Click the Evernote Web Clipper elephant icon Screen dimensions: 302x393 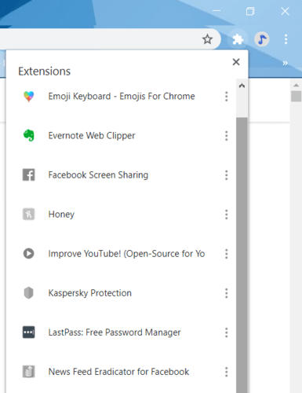click(x=29, y=135)
